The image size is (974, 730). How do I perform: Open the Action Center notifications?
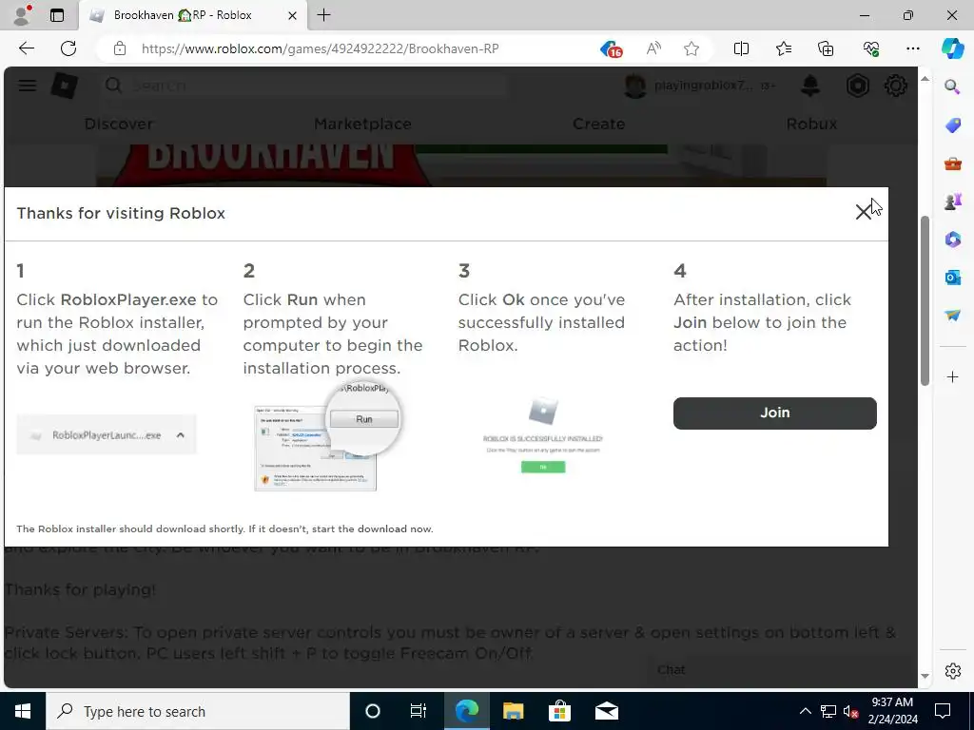943,711
